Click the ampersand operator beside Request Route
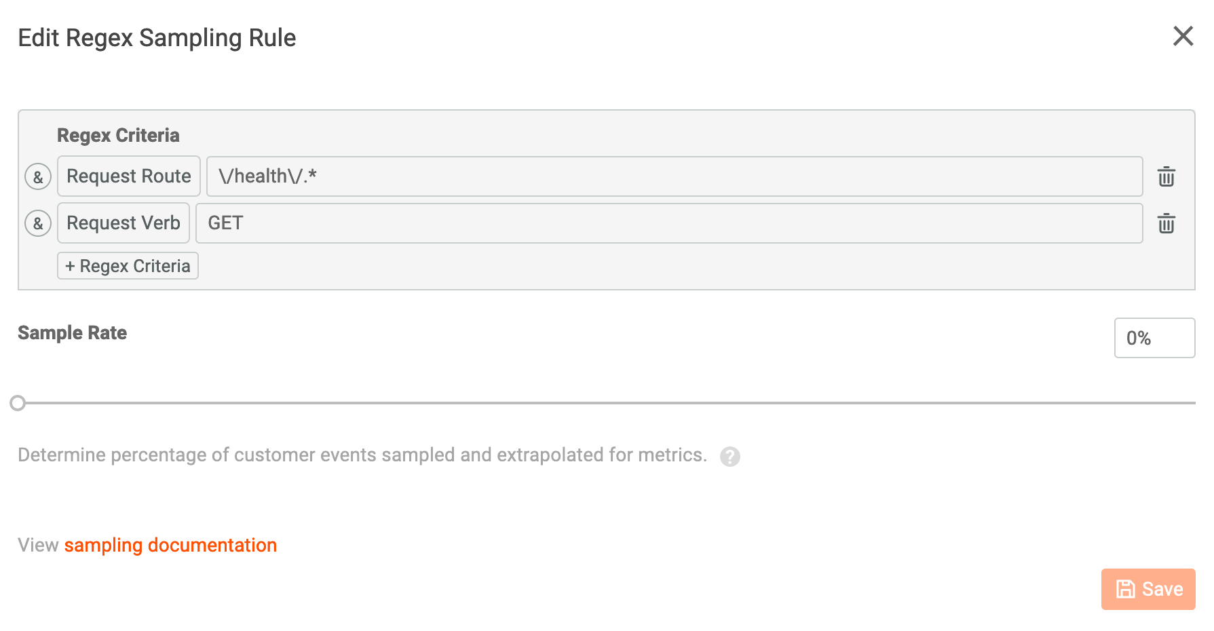The width and height of the screenshot is (1214, 631). pyautogui.click(x=38, y=176)
